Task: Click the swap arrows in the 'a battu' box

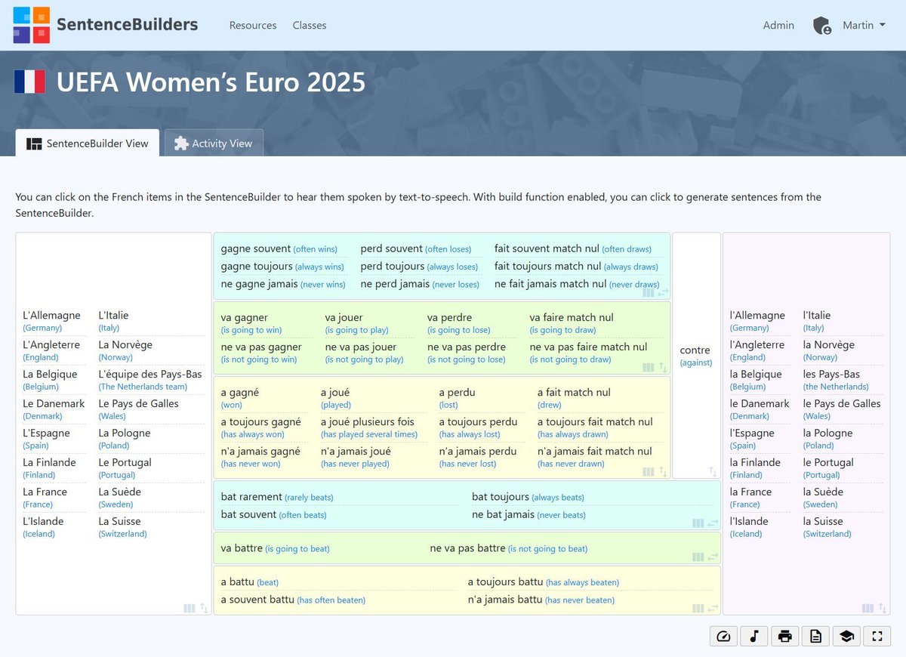Action: coord(713,608)
